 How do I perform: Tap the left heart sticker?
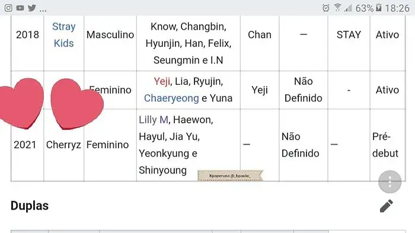(x=21, y=103)
